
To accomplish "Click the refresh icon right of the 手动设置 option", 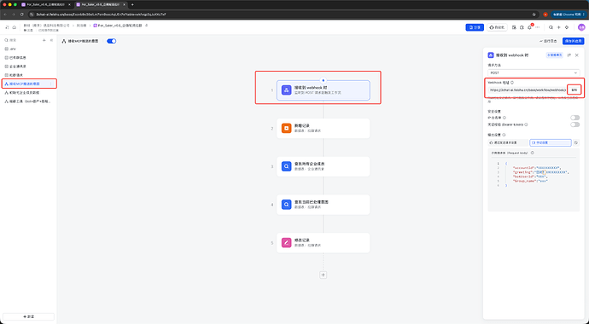I will pyautogui.click(x=576, y=142).
